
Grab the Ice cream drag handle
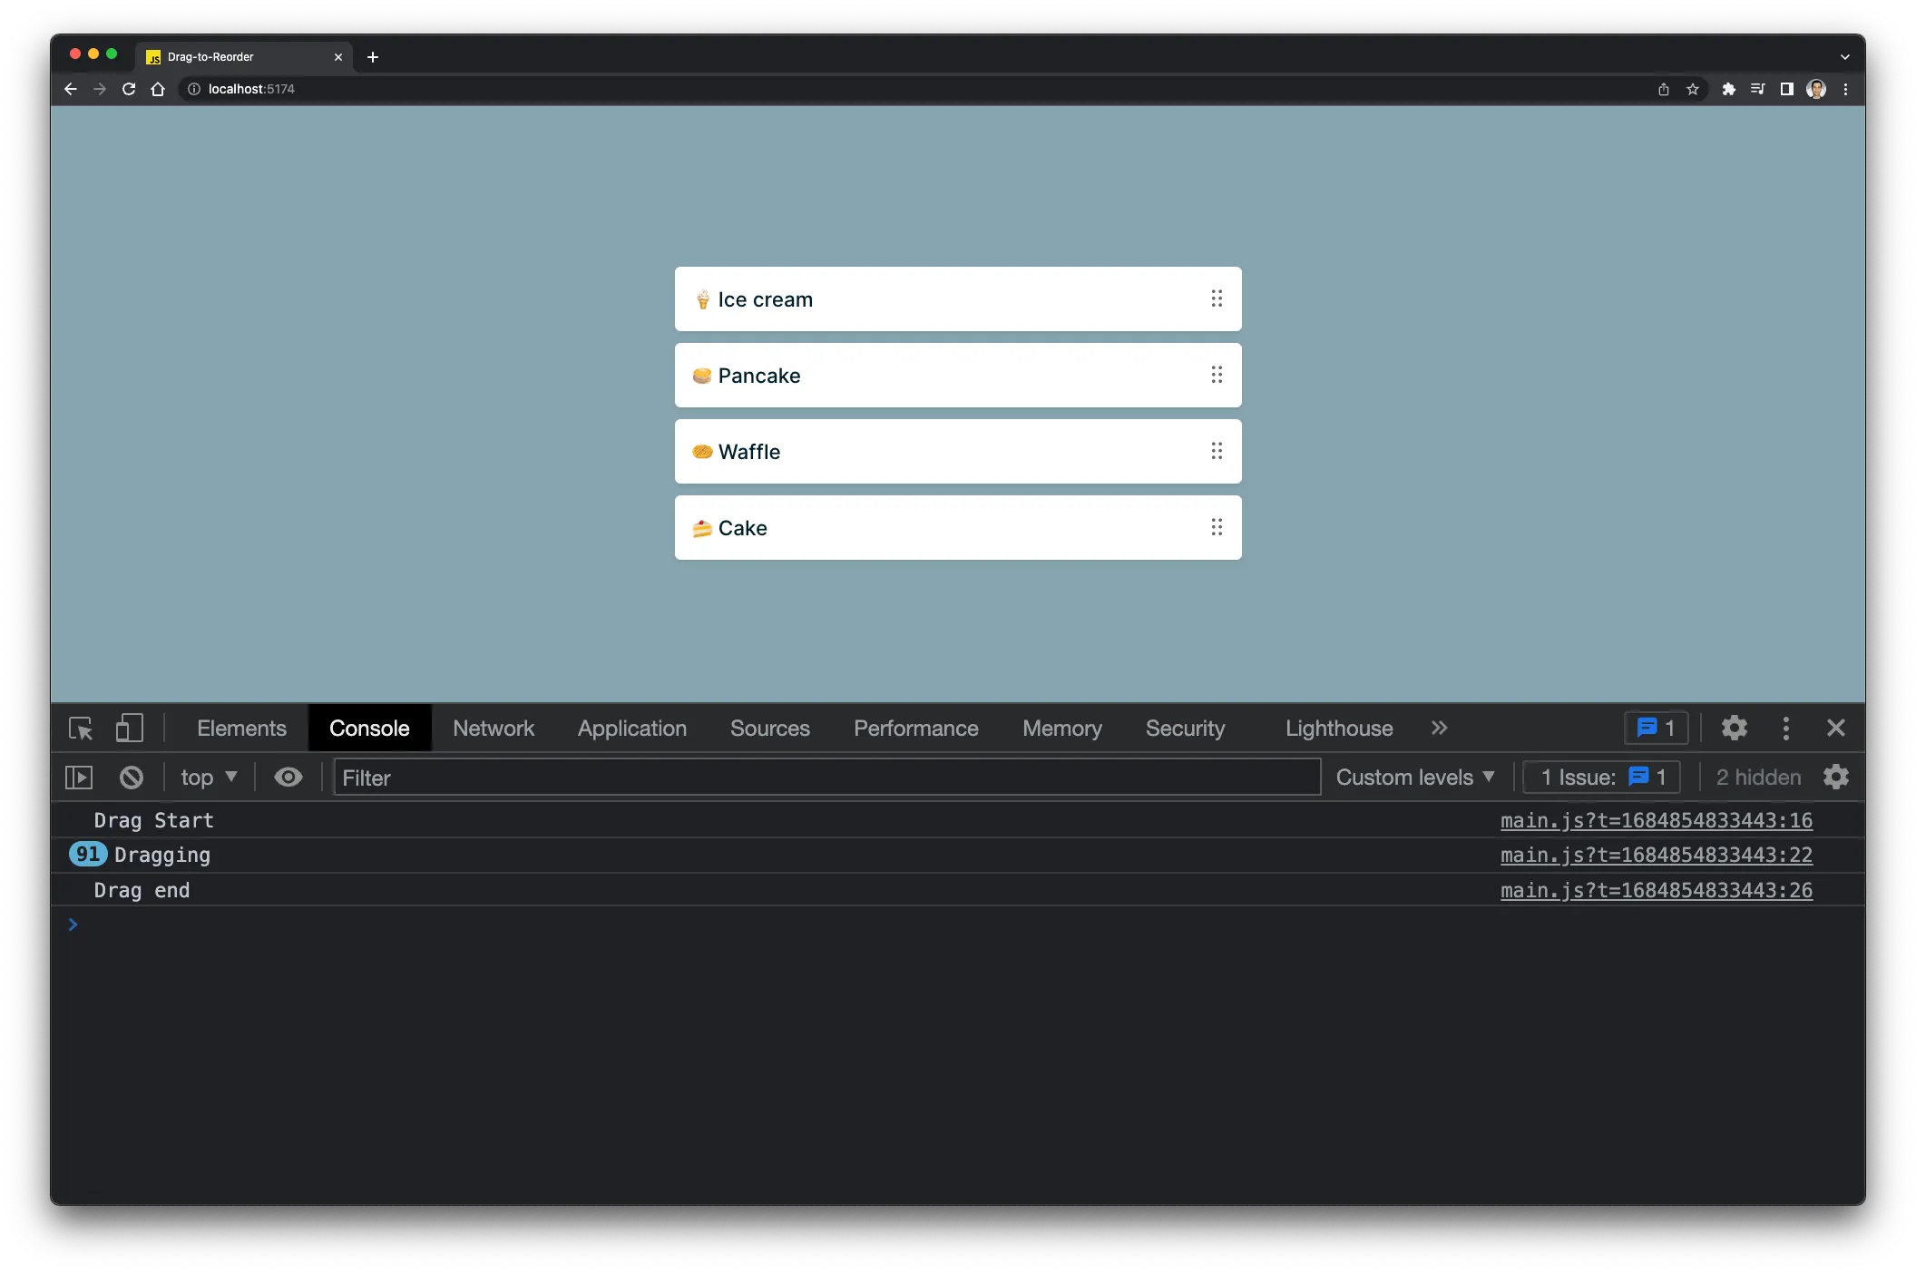pyautogui.click(x=1217, y=298)
